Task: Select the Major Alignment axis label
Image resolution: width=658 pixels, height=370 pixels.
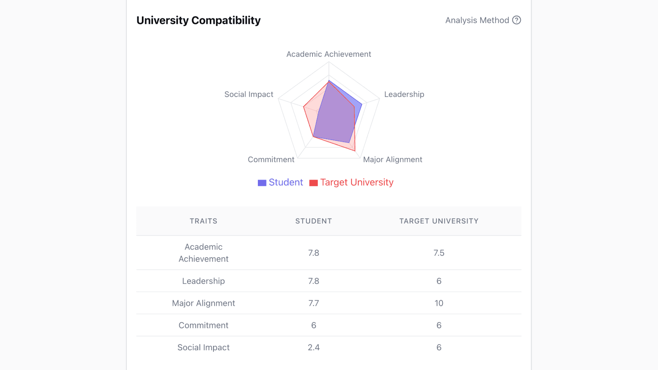Action: [x=392, y=160]
